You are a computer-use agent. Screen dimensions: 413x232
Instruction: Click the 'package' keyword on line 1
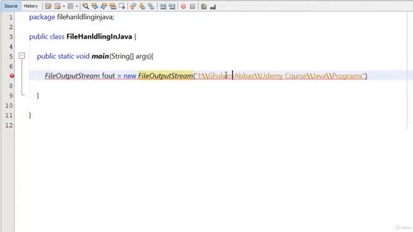pyautogui.click(x=42, y=17)
